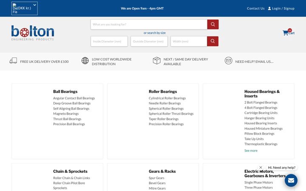
Task: Open Single Phase Motors link
Action: 258,183
